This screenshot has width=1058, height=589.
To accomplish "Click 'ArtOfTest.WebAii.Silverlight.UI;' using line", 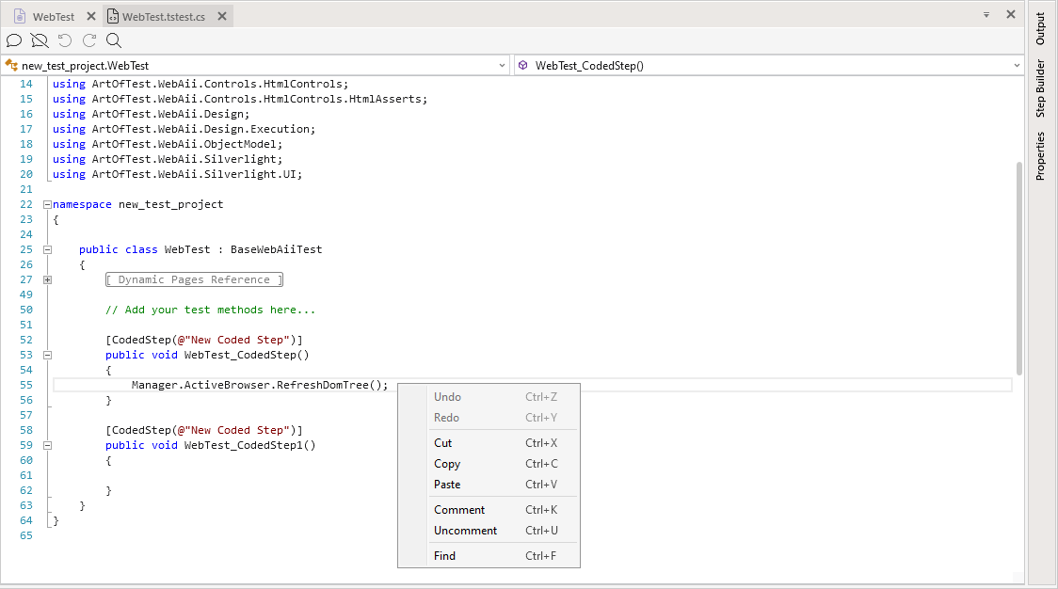I will pos(197,174).
